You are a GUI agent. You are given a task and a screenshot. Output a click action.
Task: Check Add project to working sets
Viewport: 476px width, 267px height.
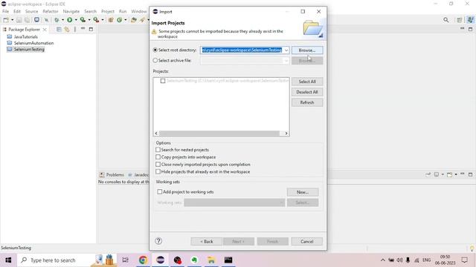160,191
